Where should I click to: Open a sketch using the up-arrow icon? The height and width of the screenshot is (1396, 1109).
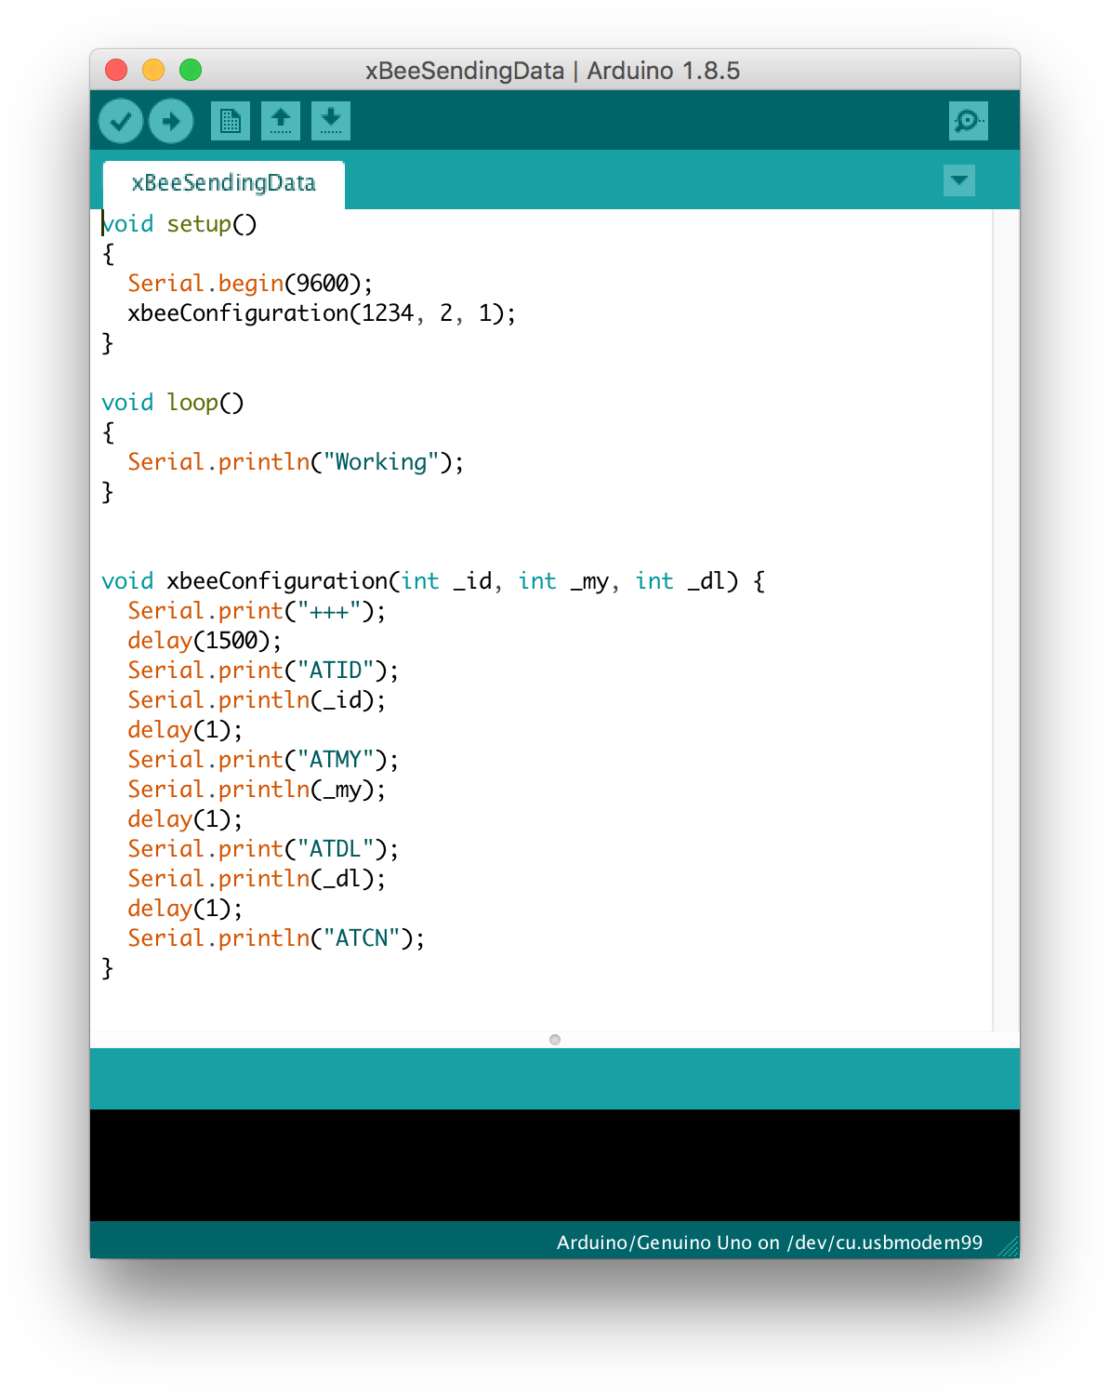click(281, 121)
